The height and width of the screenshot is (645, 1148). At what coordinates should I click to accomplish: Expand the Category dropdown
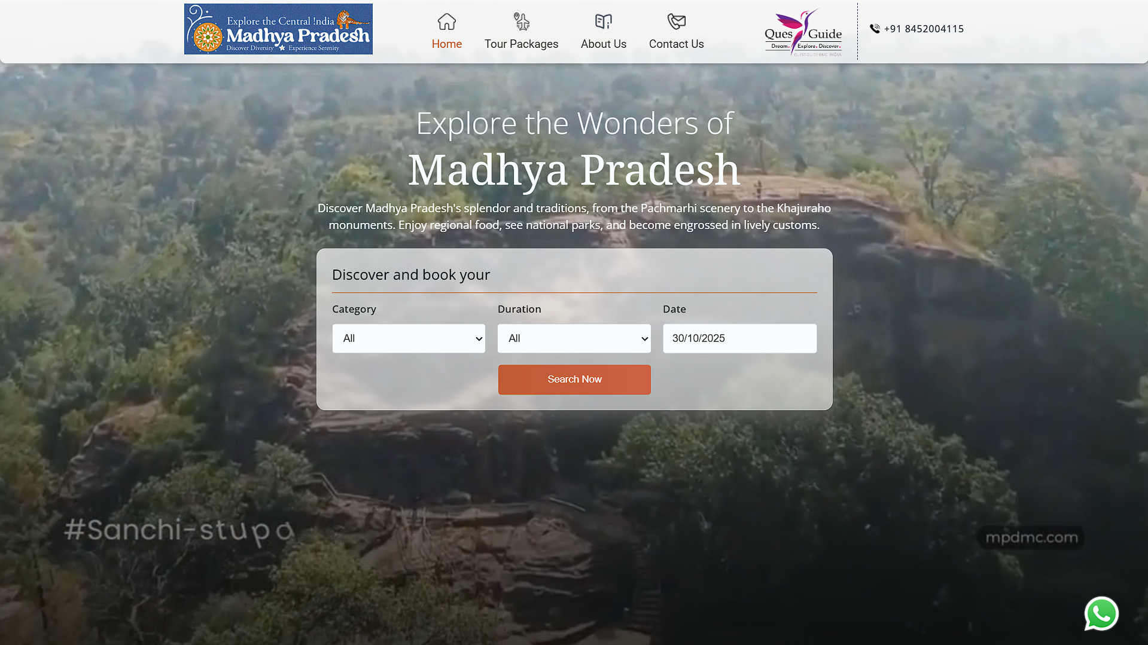coord(409,338)
